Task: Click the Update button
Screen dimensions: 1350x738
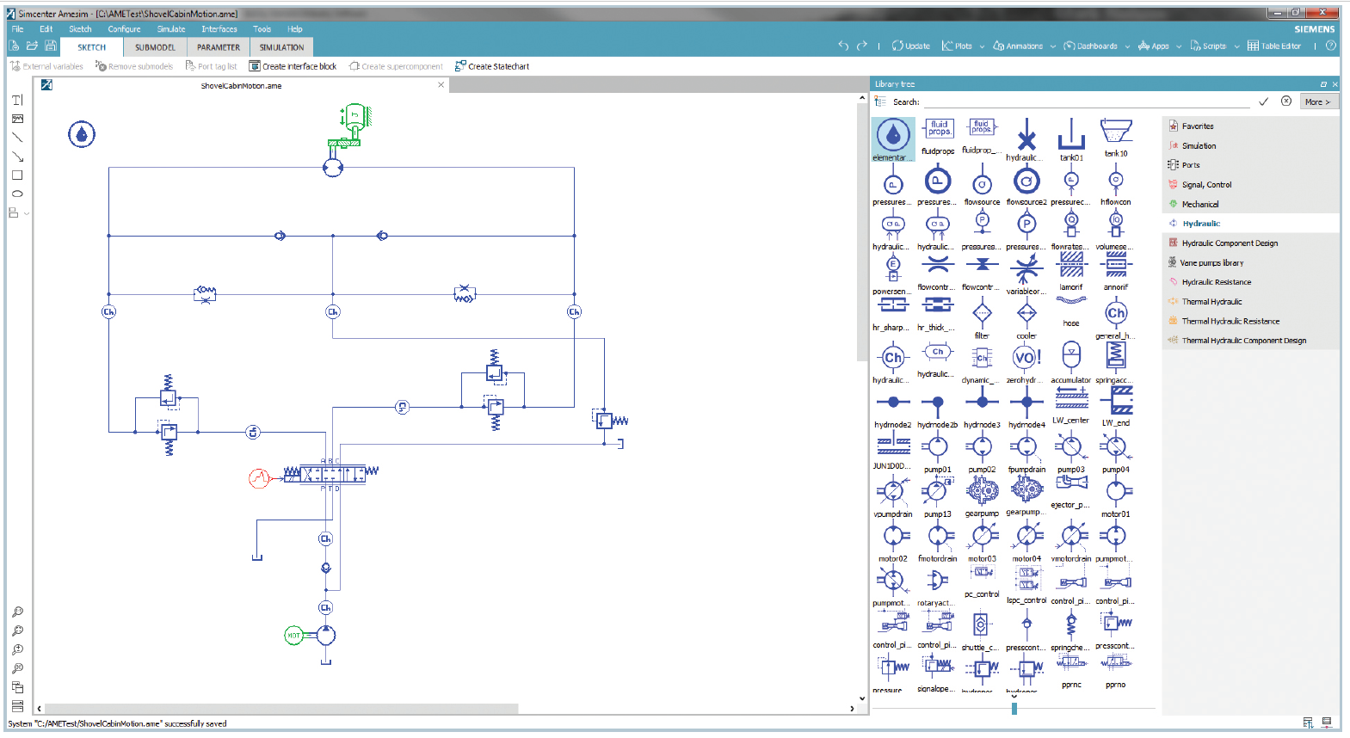Action: pyautogui.click(x=911, y=46)
